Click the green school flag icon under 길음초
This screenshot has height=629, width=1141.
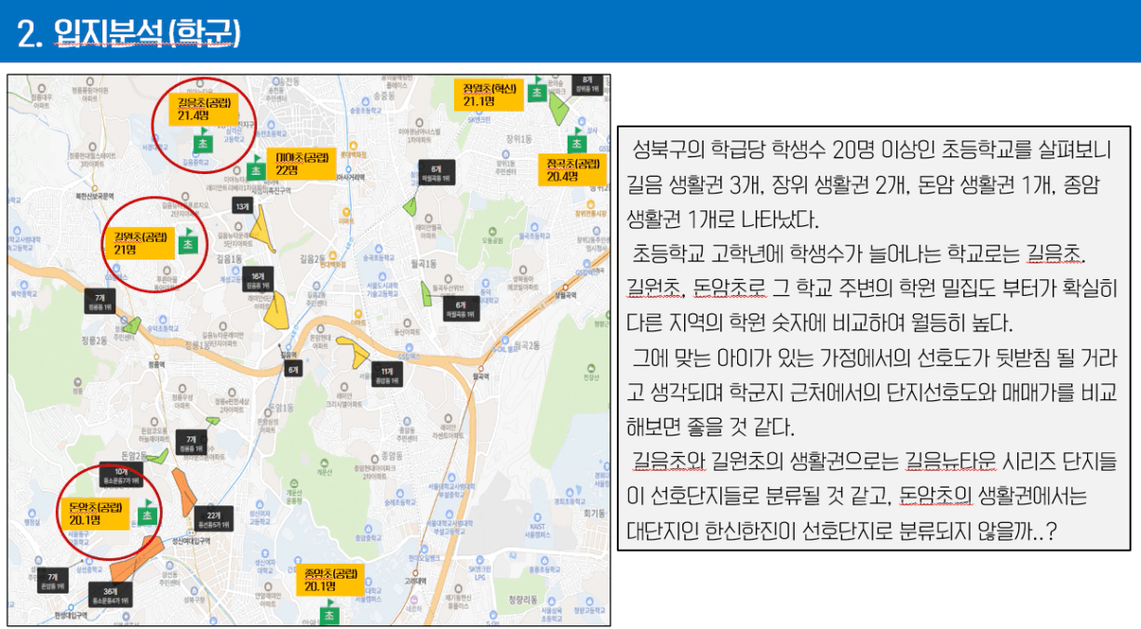(x=203, y=143)
